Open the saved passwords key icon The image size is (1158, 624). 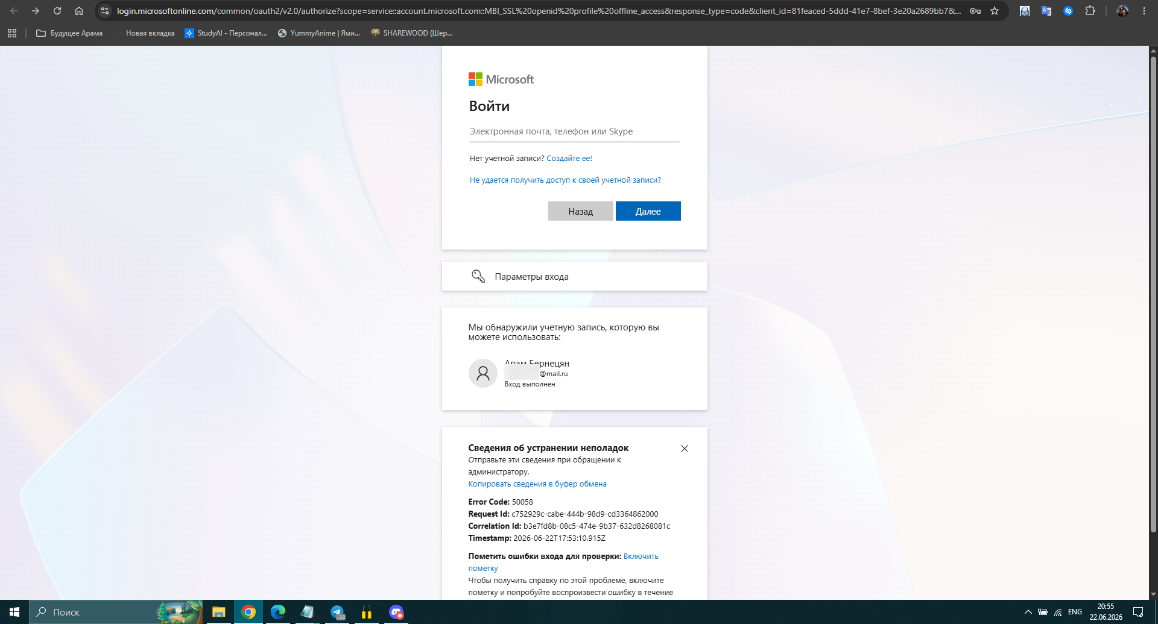coord(975,11)
